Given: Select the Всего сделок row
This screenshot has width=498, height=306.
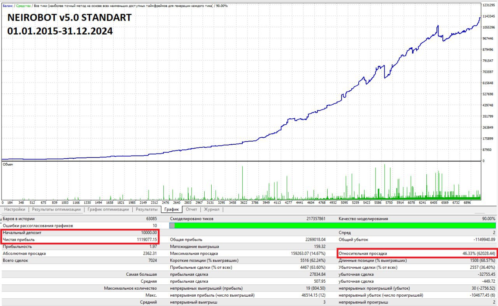Looking at the screenshot, I should coord(80,260).
